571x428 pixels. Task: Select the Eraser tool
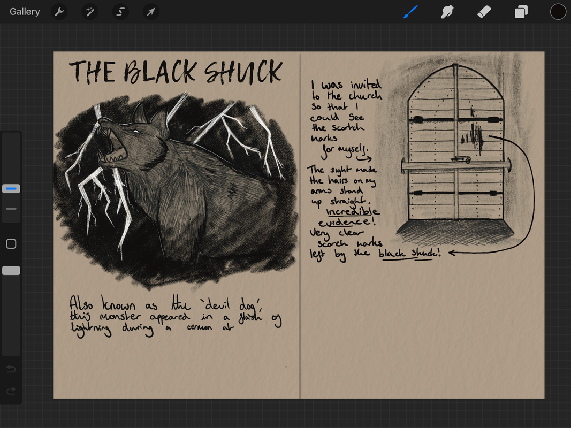(484, 12)
